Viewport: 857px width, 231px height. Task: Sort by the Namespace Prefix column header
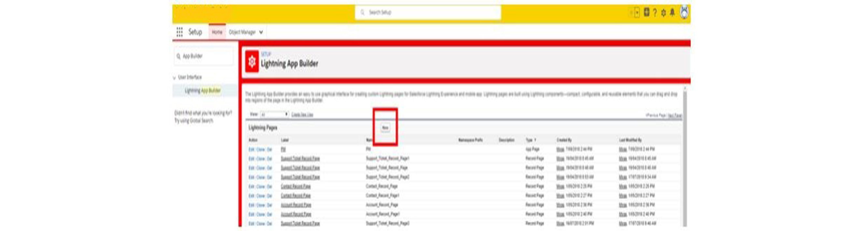[x=470, y=140]
